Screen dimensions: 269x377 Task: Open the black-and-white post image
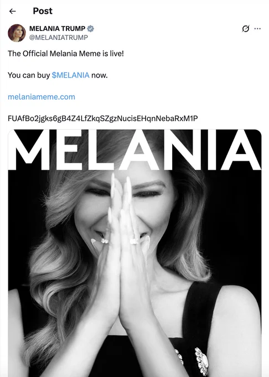click(134, 253)
